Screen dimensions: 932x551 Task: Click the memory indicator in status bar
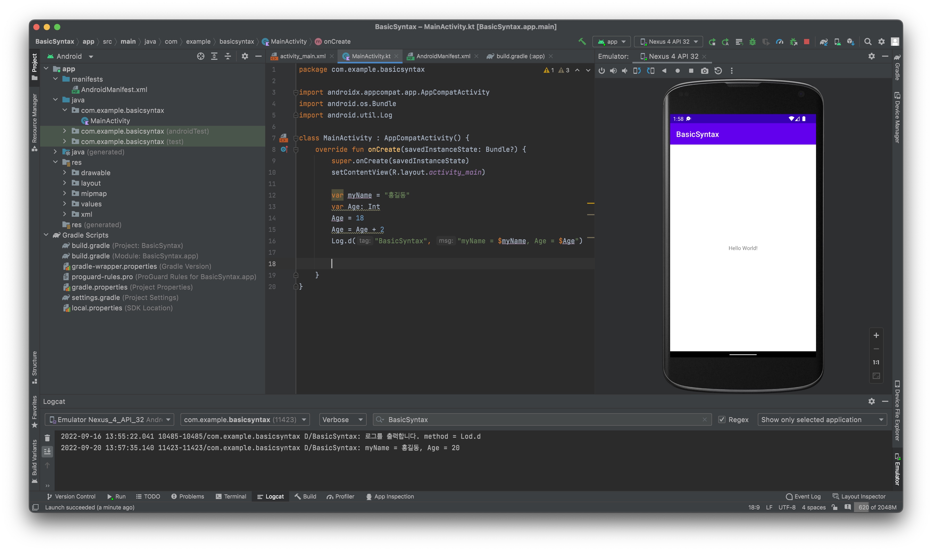click(878, 507)
